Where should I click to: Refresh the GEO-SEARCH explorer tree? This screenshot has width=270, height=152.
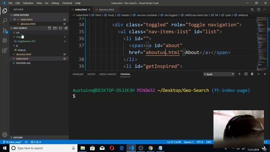pos(60,28)
